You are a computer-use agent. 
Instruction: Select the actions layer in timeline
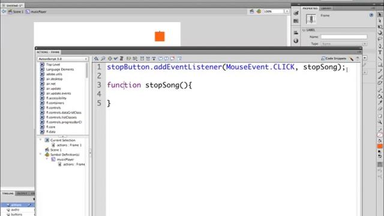17,205
